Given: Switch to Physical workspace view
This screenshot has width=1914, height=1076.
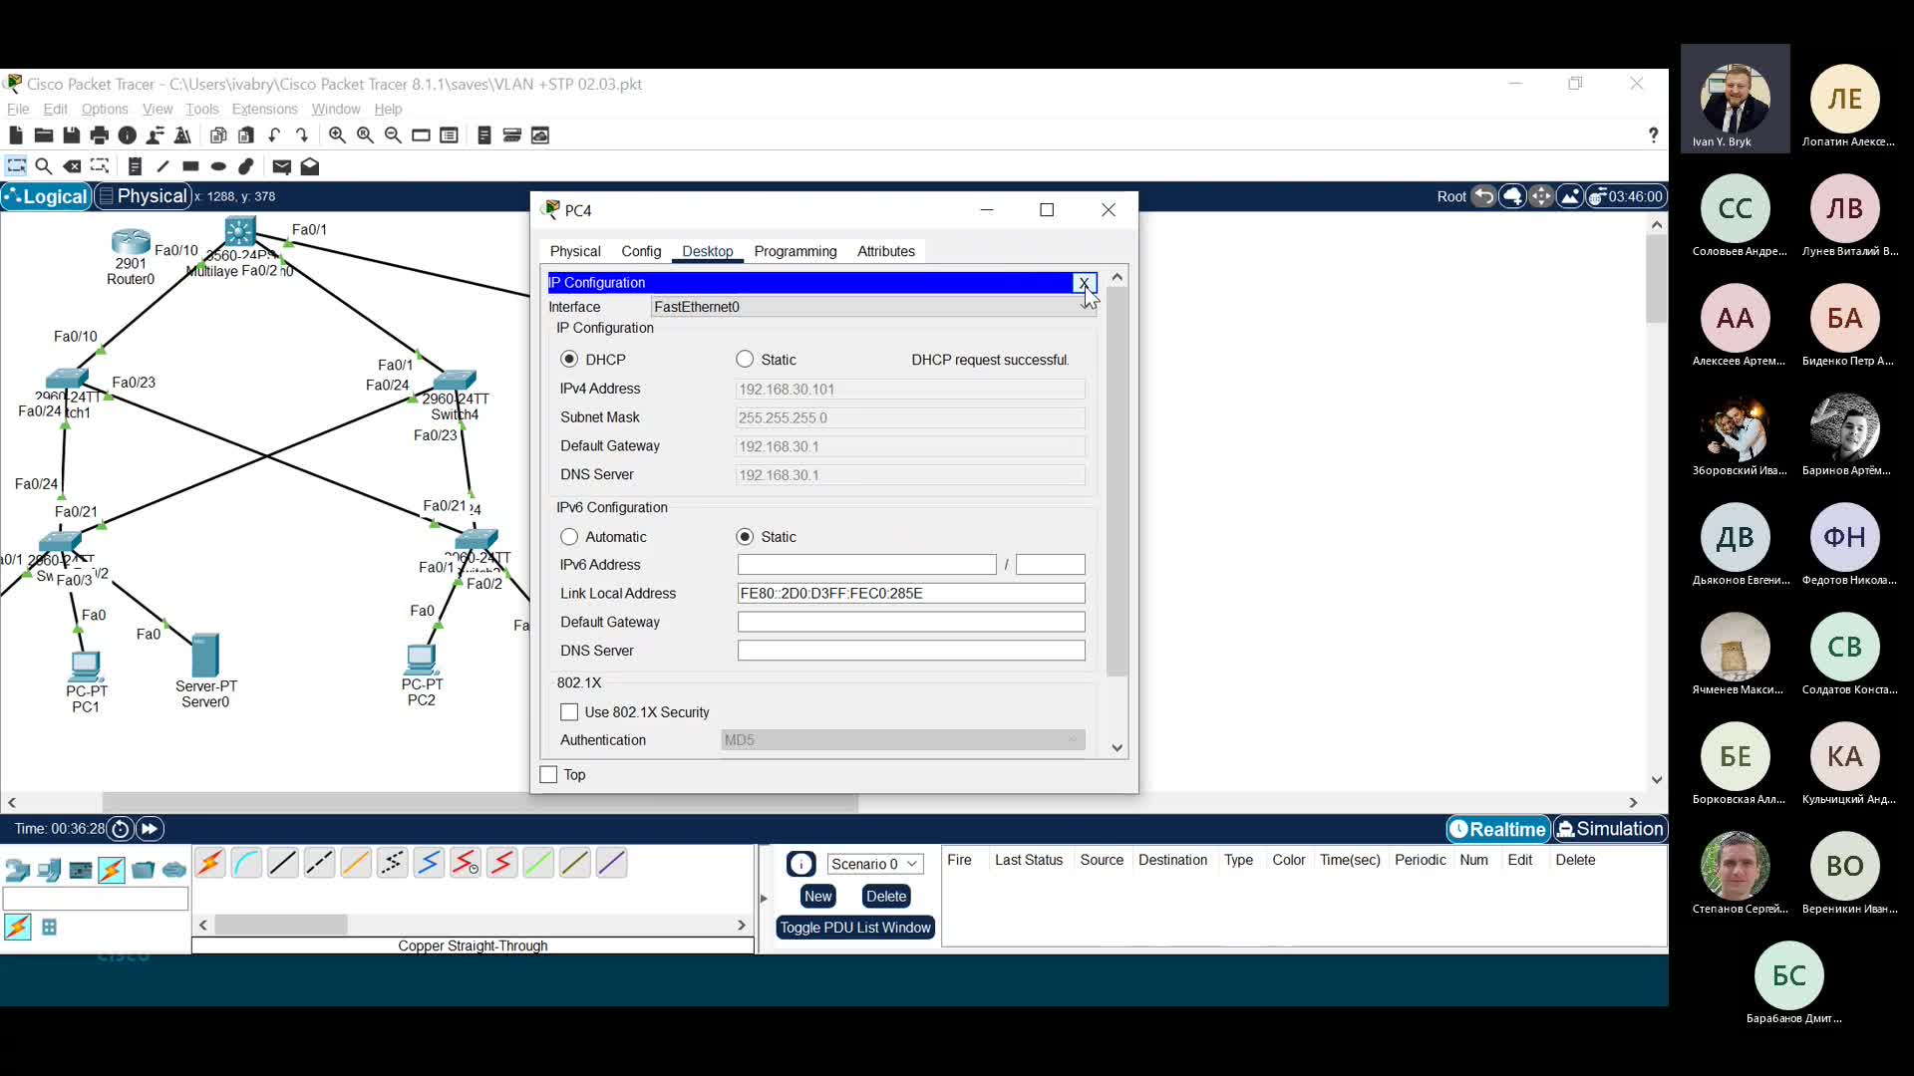Looking at the screenshot, I should pos(144,196).
